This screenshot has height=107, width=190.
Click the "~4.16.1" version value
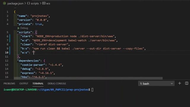click(x=46, y=73)
